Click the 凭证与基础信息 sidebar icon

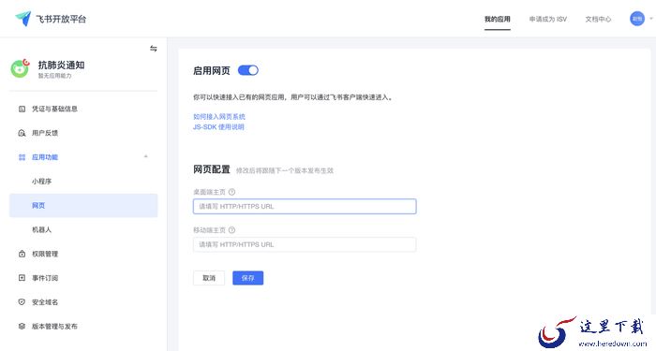22,110
